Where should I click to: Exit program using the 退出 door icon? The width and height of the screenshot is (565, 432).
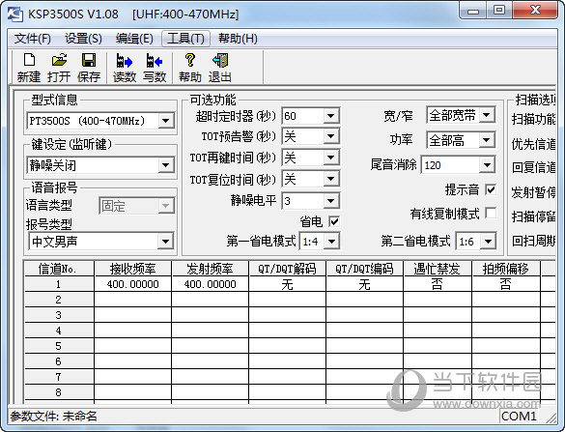click(220, 68)
